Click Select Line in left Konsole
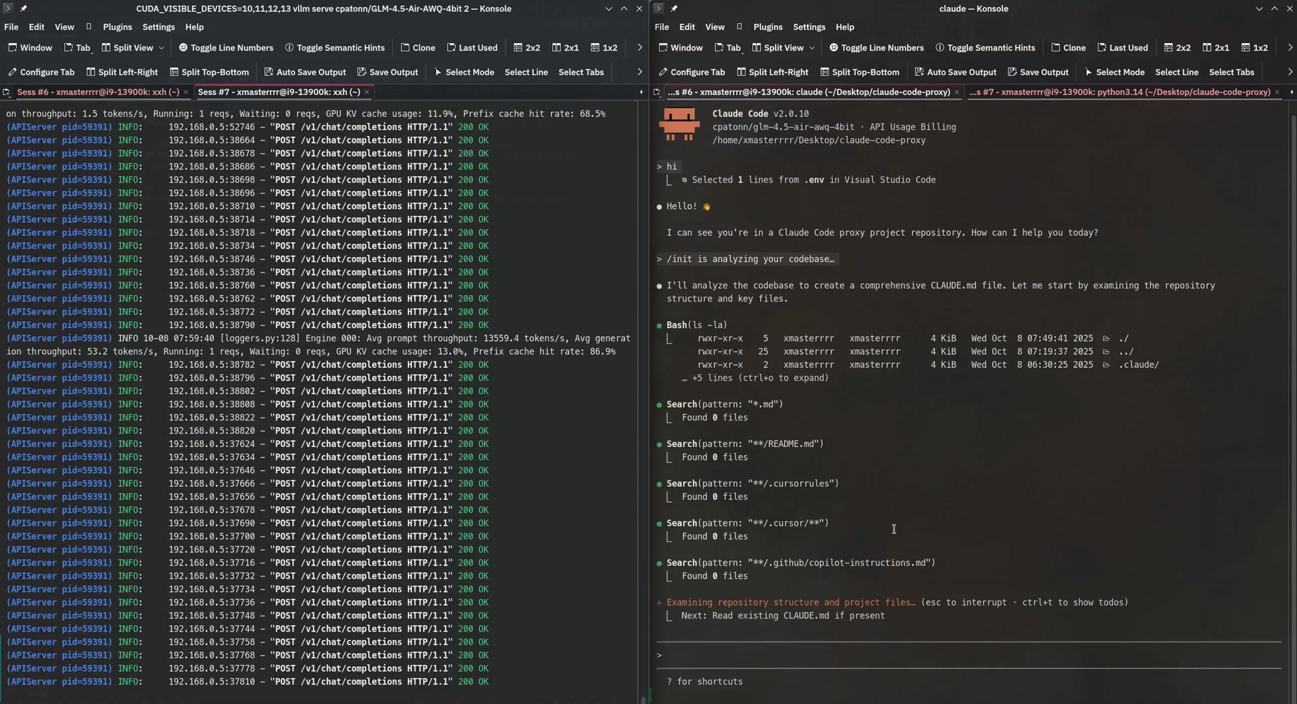Screen dimensions: 1297x704 526,72
